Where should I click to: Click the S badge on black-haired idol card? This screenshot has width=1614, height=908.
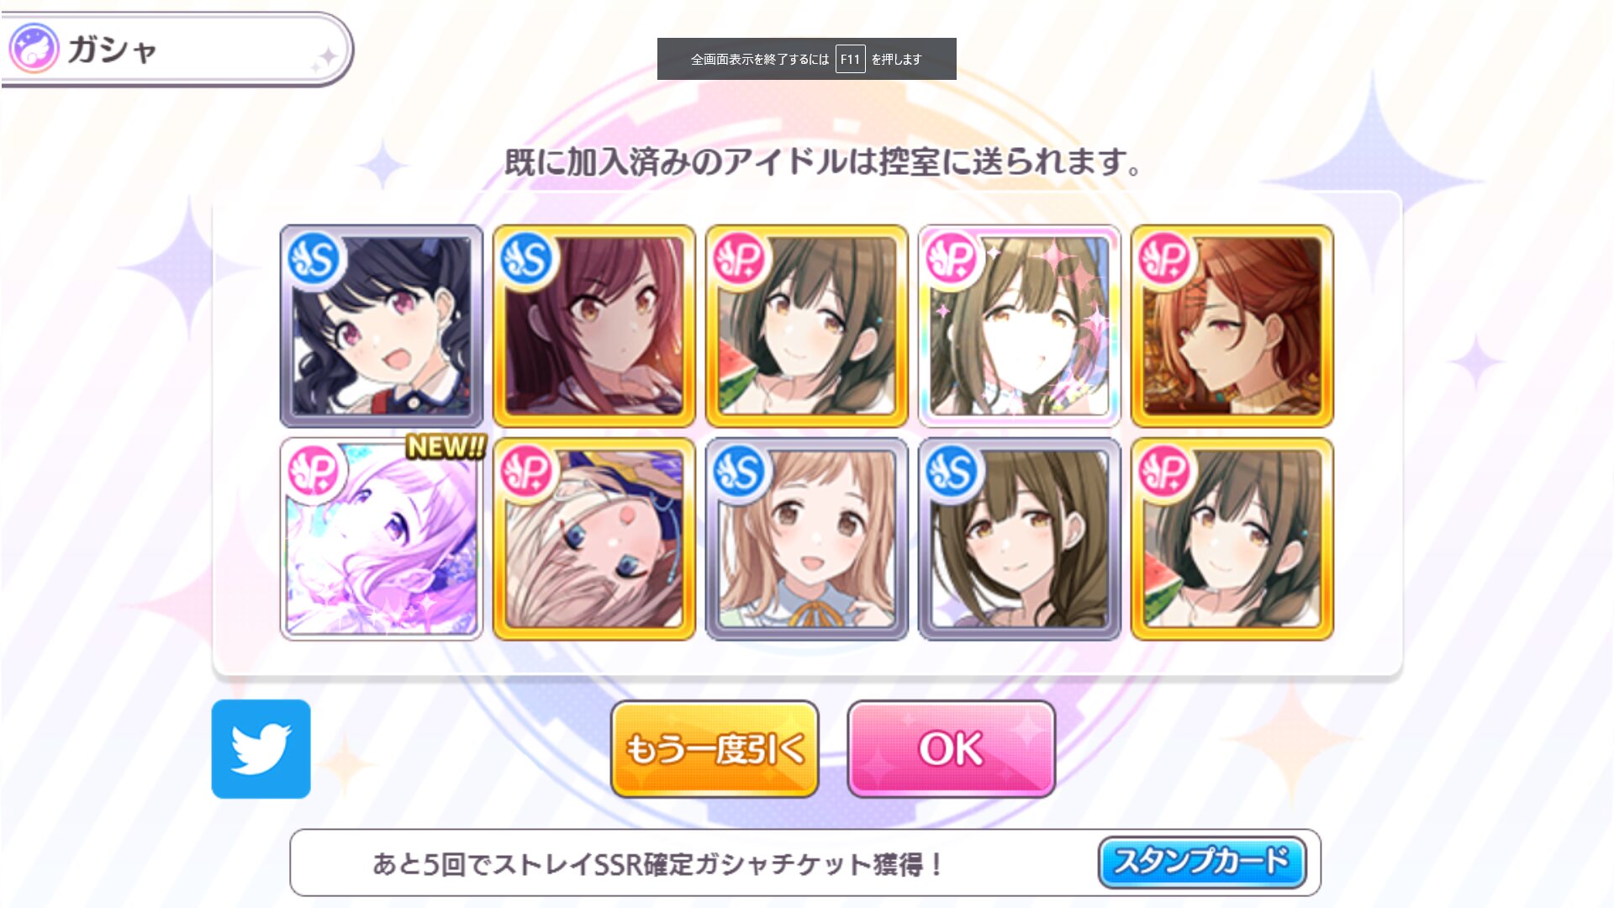[314, 258]
